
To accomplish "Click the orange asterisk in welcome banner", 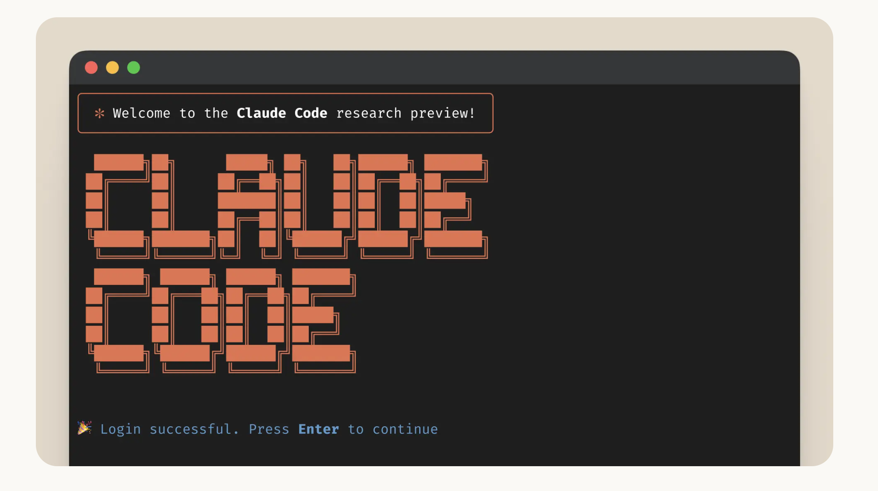I will point(100,113).
